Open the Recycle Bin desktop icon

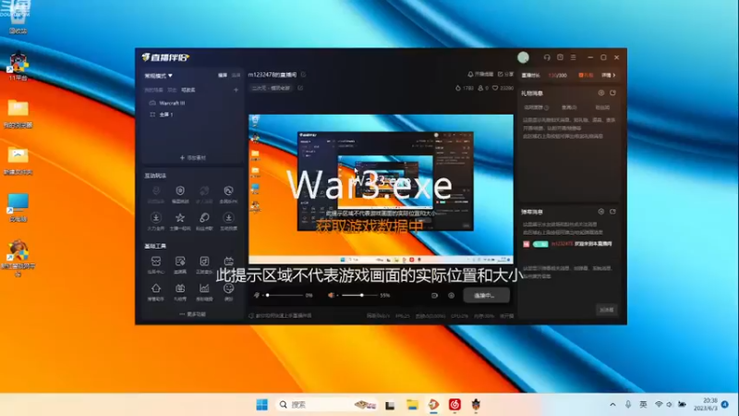point(18,18)
